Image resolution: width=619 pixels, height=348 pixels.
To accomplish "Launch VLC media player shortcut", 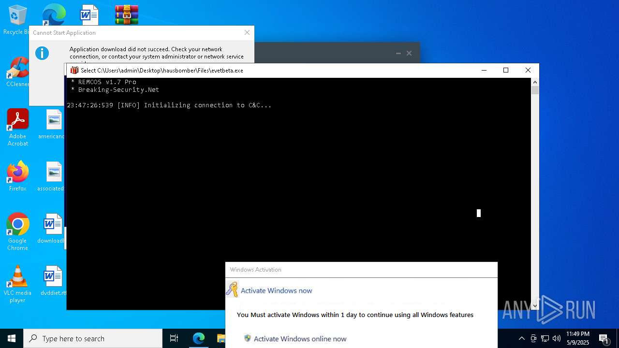I will [x=17, y=285].
